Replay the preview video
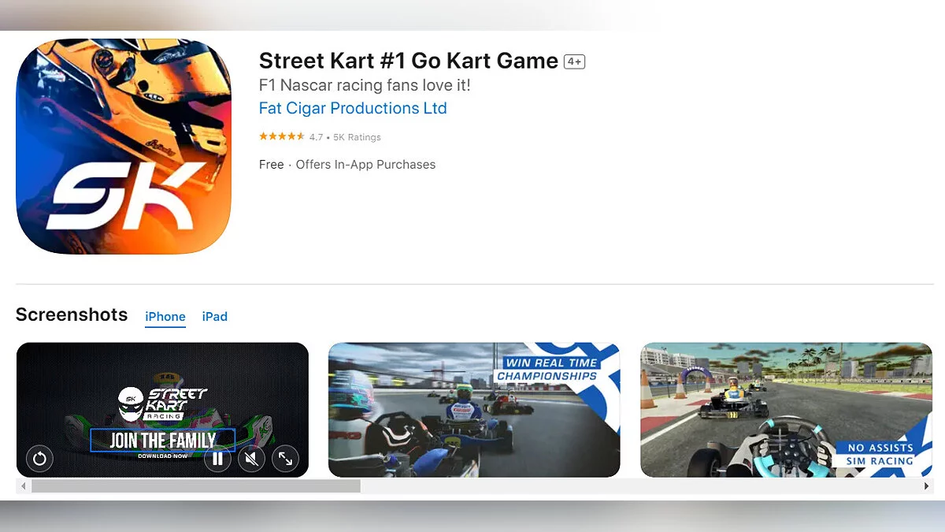 (39, 458)
